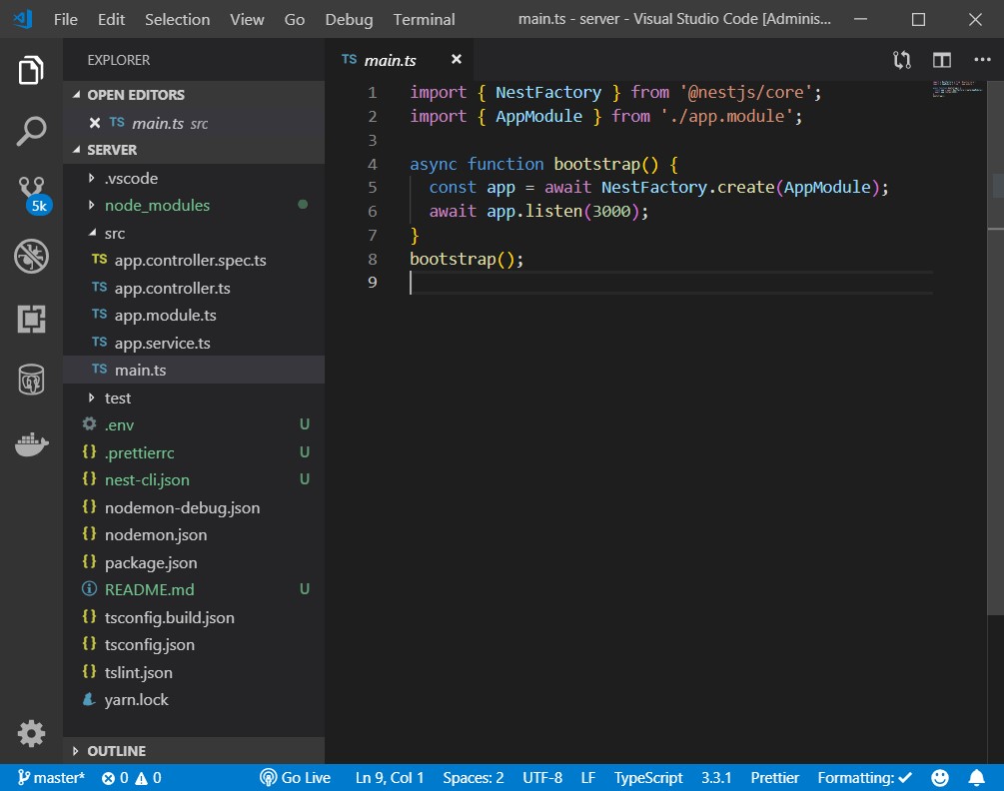Open the File menu
This screenshot has width=1004, height=791.
(65, 20)
